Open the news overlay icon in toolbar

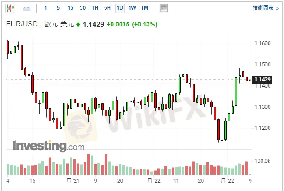point(164,8)
